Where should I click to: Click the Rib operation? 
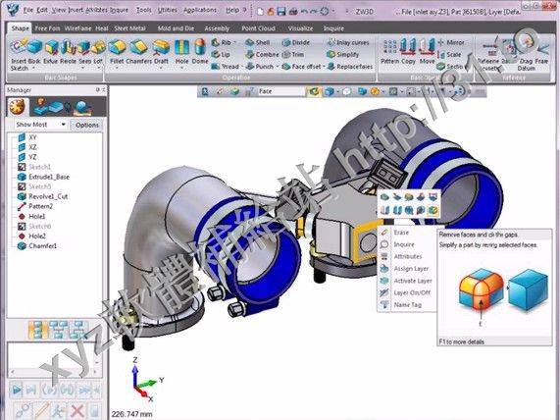222,42
